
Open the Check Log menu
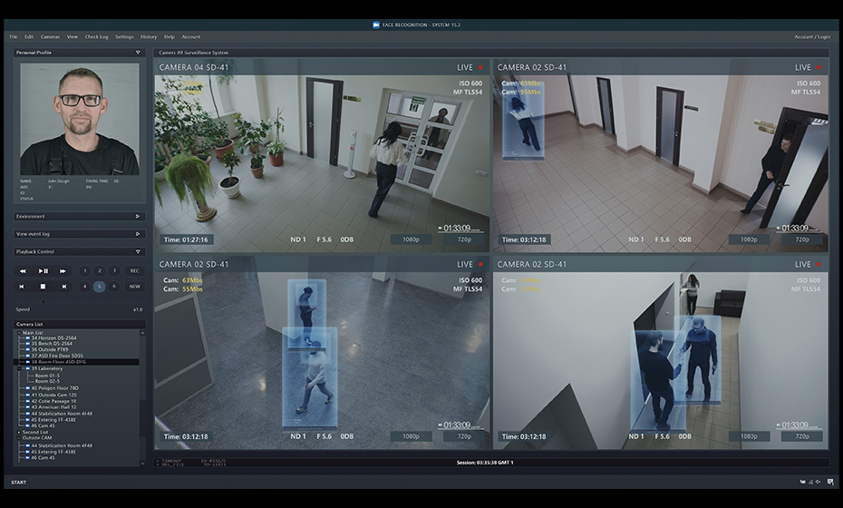(x=96, y=37)
